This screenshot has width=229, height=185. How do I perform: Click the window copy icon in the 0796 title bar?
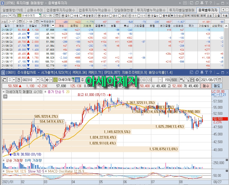click(x=197, y=3)
